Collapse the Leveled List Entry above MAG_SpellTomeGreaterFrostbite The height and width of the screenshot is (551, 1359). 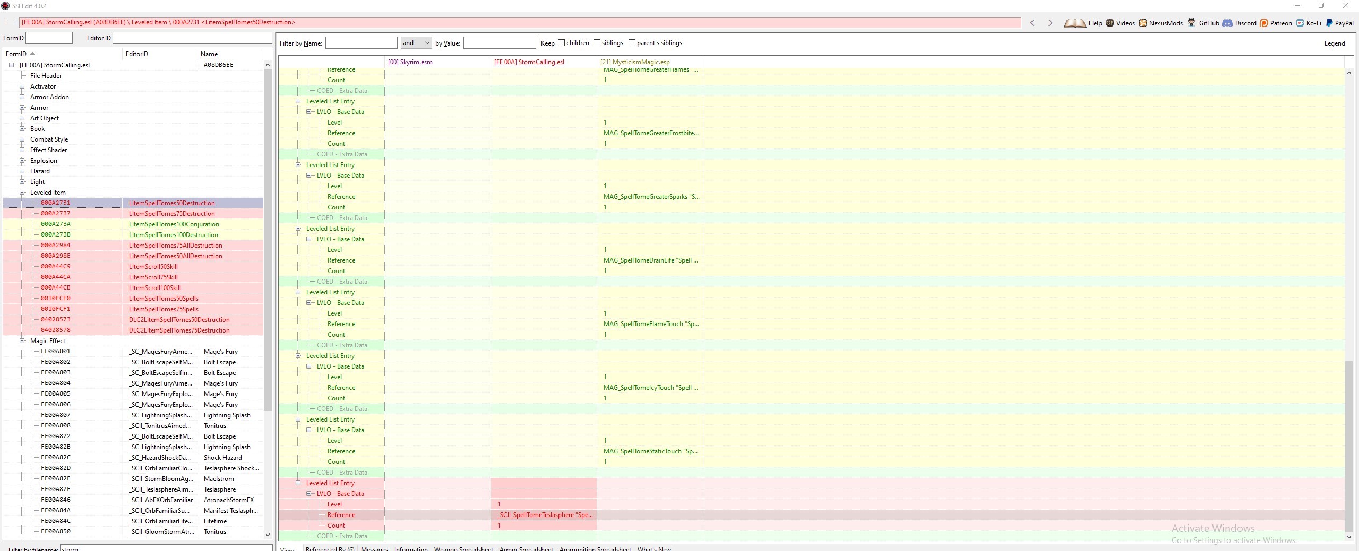coord(298,101)
